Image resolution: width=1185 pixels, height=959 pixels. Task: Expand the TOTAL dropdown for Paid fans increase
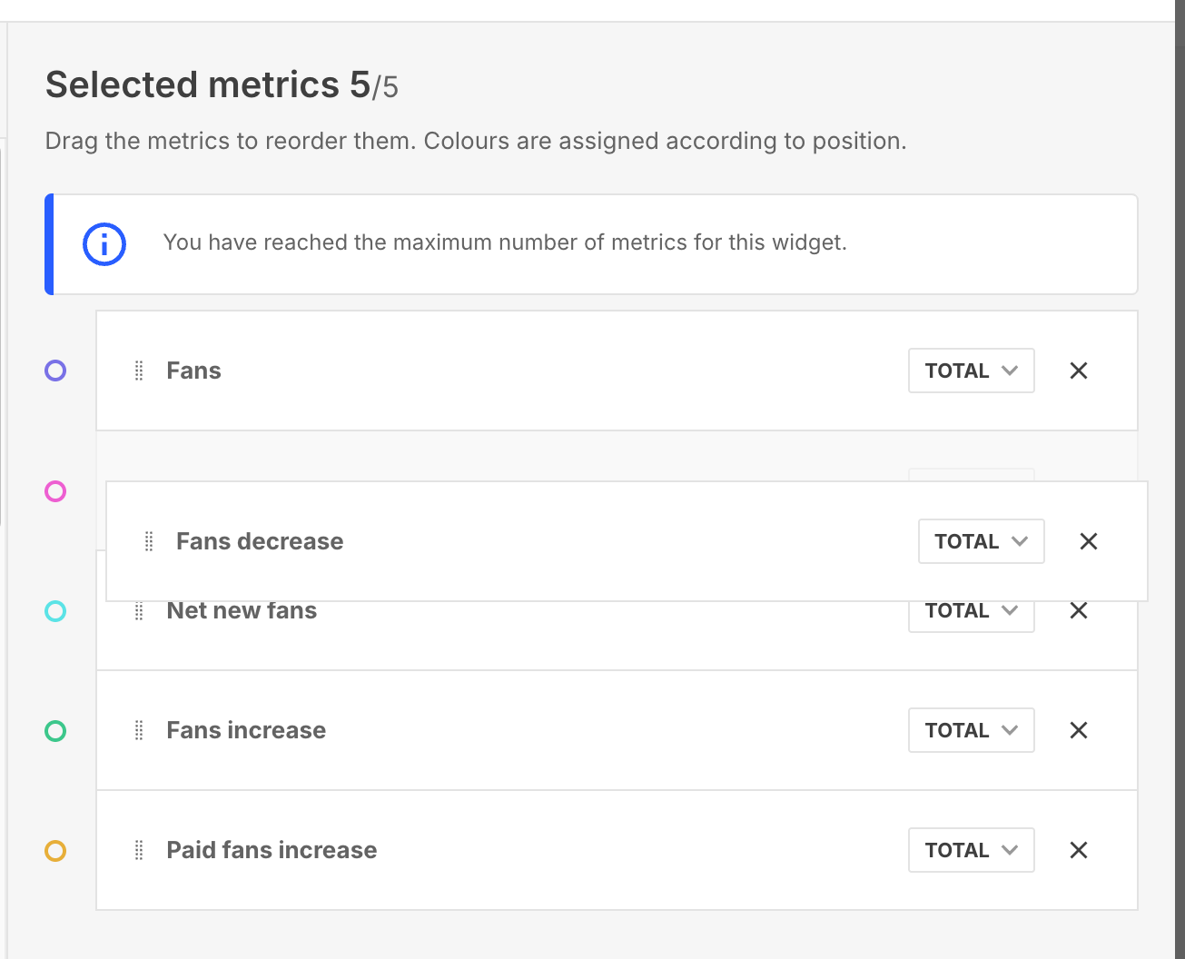(971, 850)
